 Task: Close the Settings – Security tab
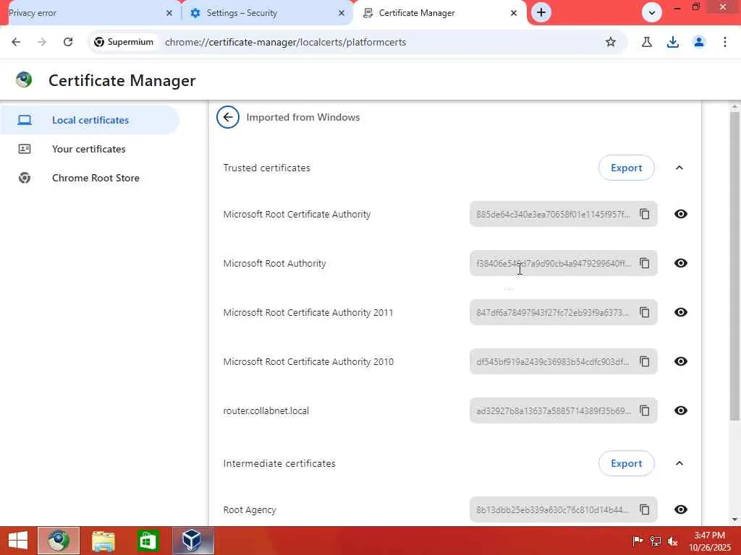point(342,13)
